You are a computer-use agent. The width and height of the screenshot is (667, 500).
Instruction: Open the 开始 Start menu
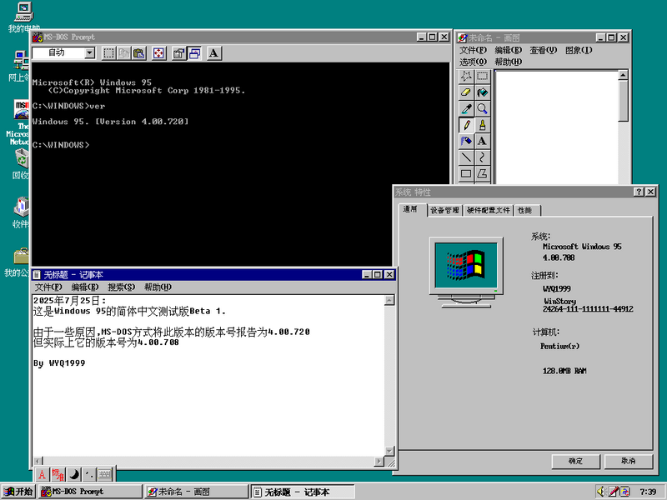pyautogui.click(x=18, y=492)
